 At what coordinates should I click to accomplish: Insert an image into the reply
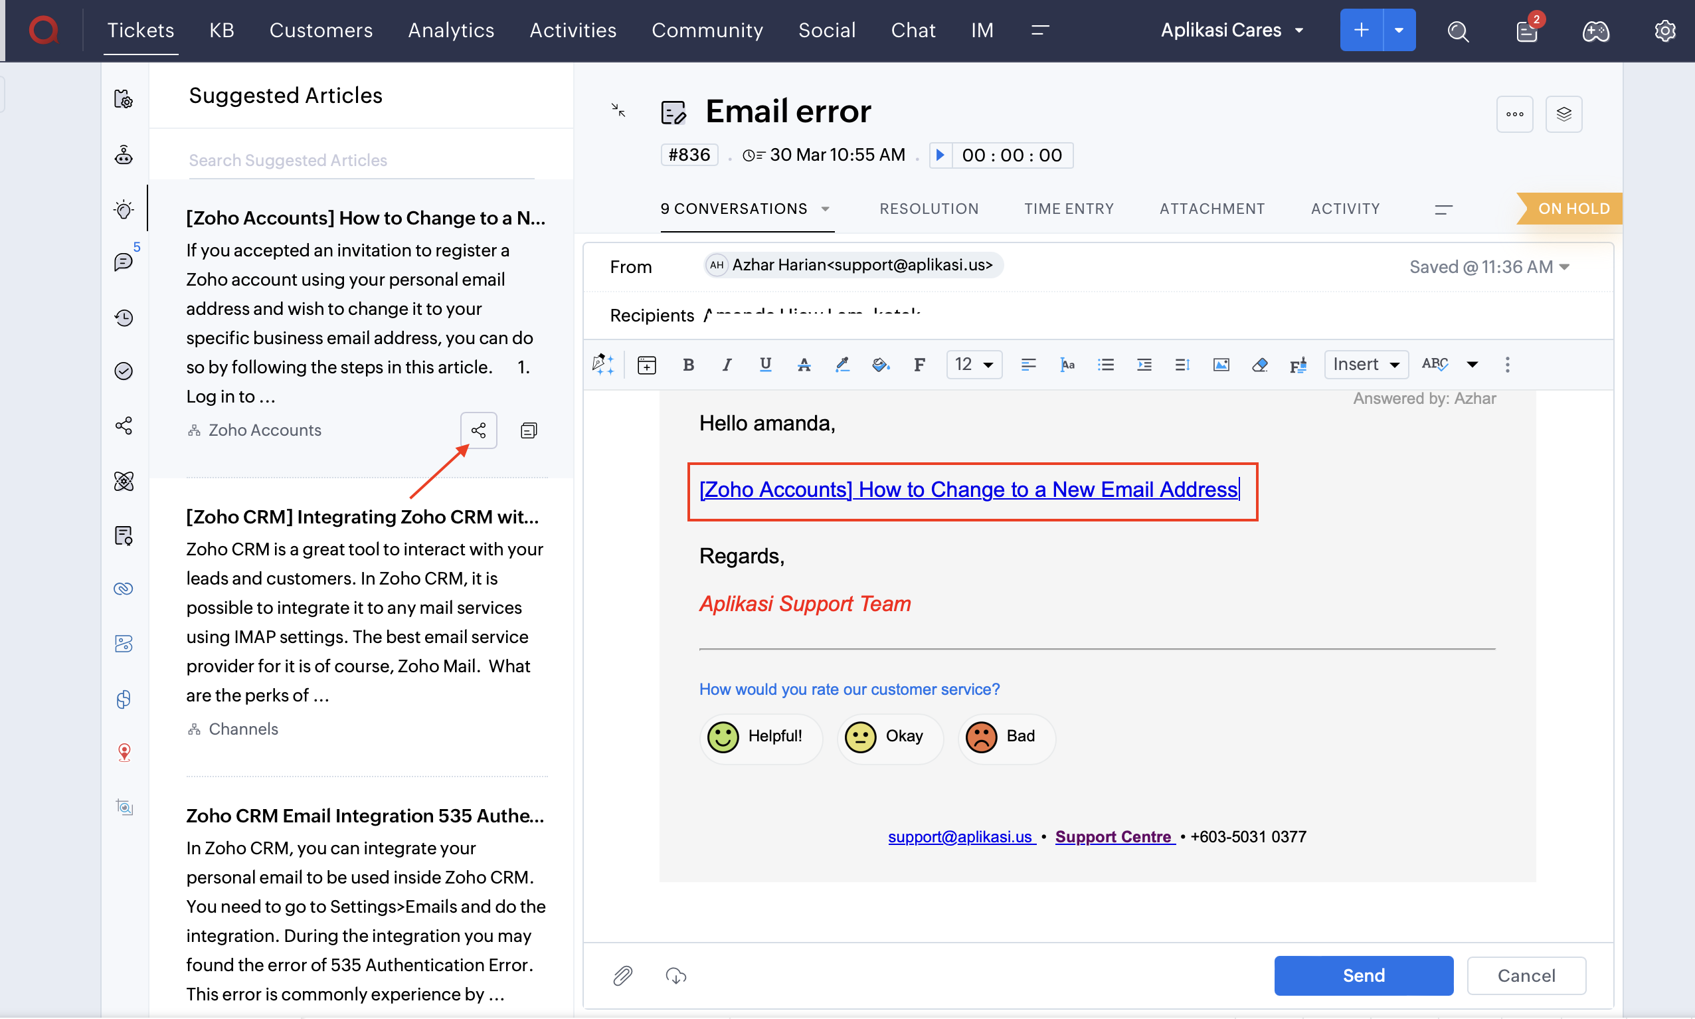1221,364
